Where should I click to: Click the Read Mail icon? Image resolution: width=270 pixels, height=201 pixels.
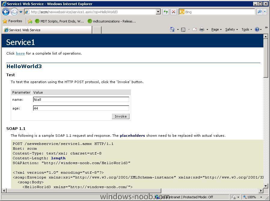pos(195,30)
